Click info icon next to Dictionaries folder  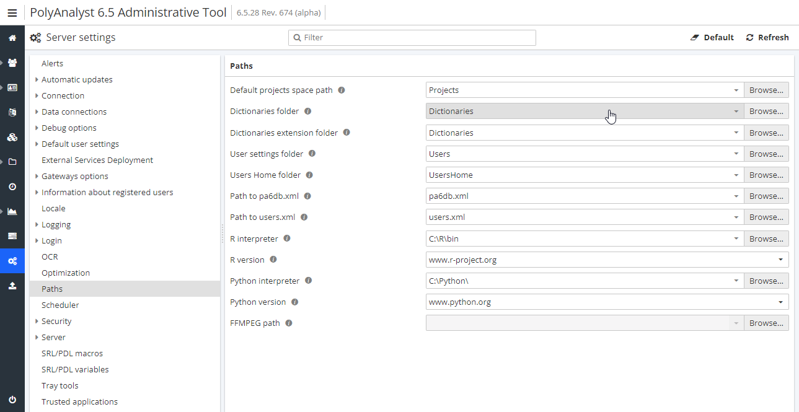tap(308, 112)
